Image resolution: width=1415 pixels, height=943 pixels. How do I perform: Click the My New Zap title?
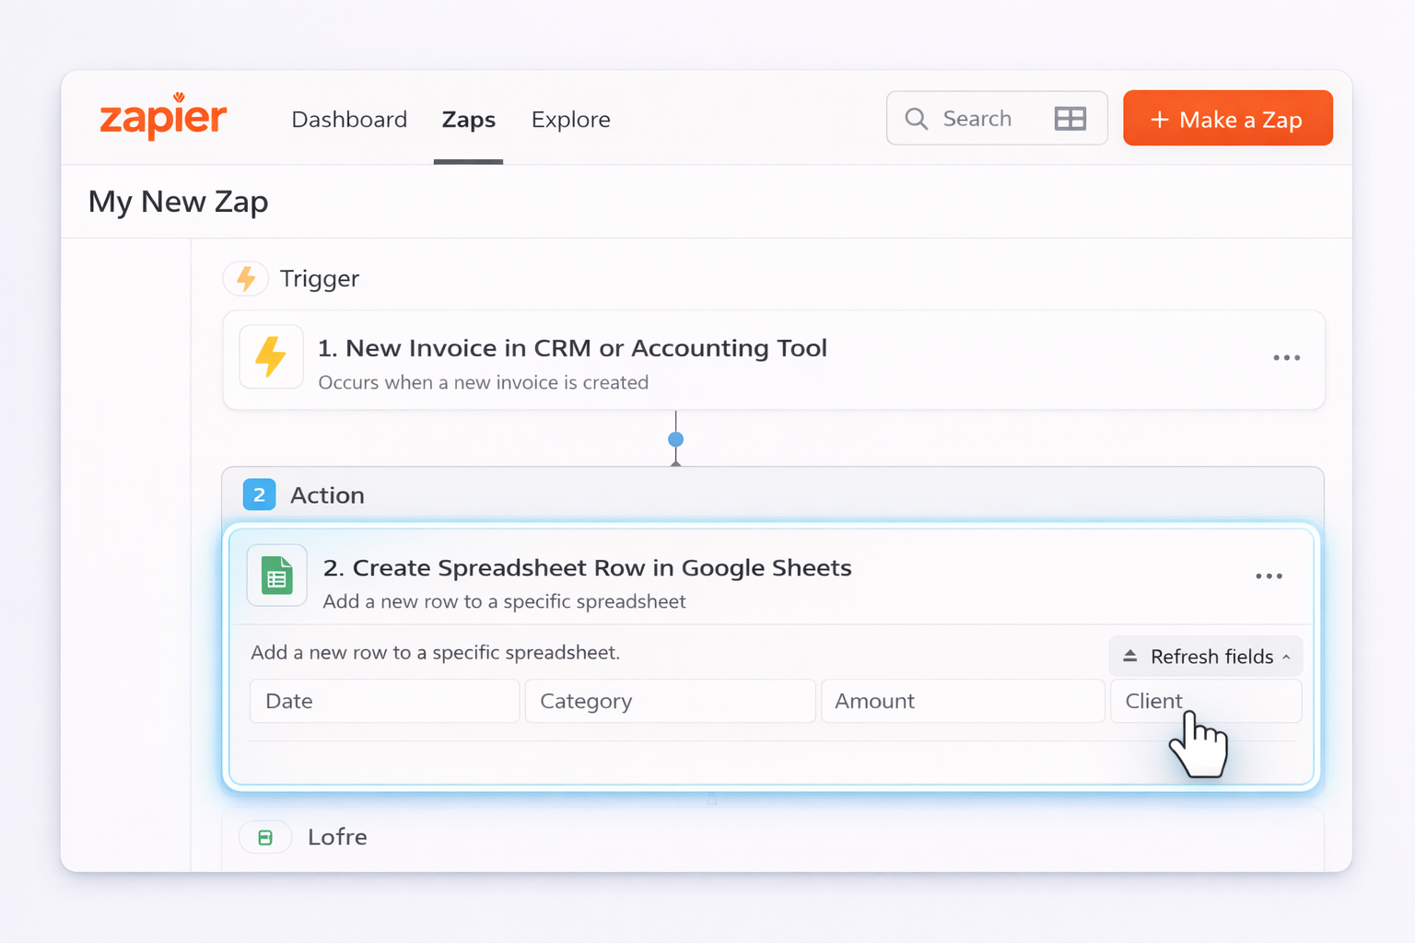[x=178, y=202]
